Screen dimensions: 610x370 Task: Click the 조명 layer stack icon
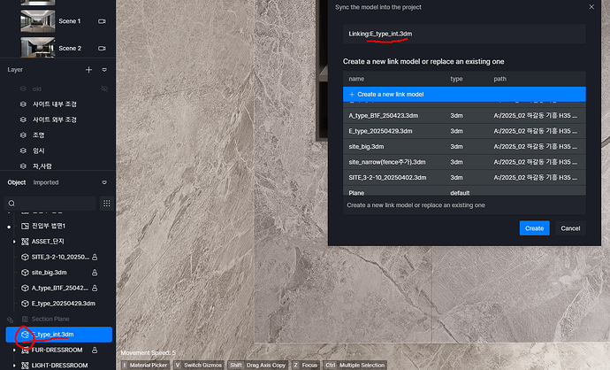23,135
